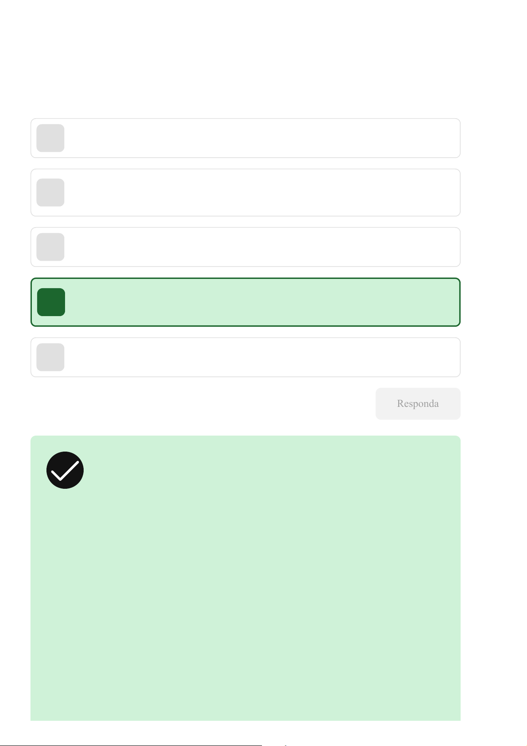Choose the answer row directly above Responda
Viewport: 527px width, 746px height.
click(x=261, y=357)
